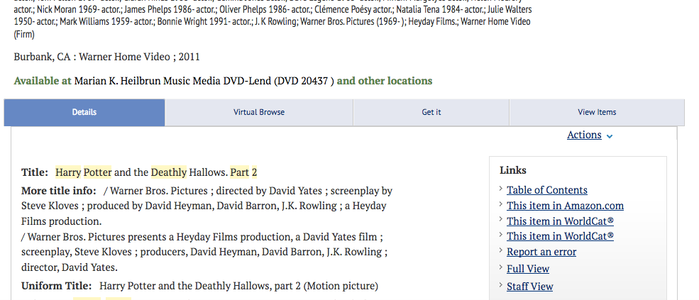Expand the Actions dropdown menu
This screenshot has width=699, height=300.
click(x=584, y=135)
